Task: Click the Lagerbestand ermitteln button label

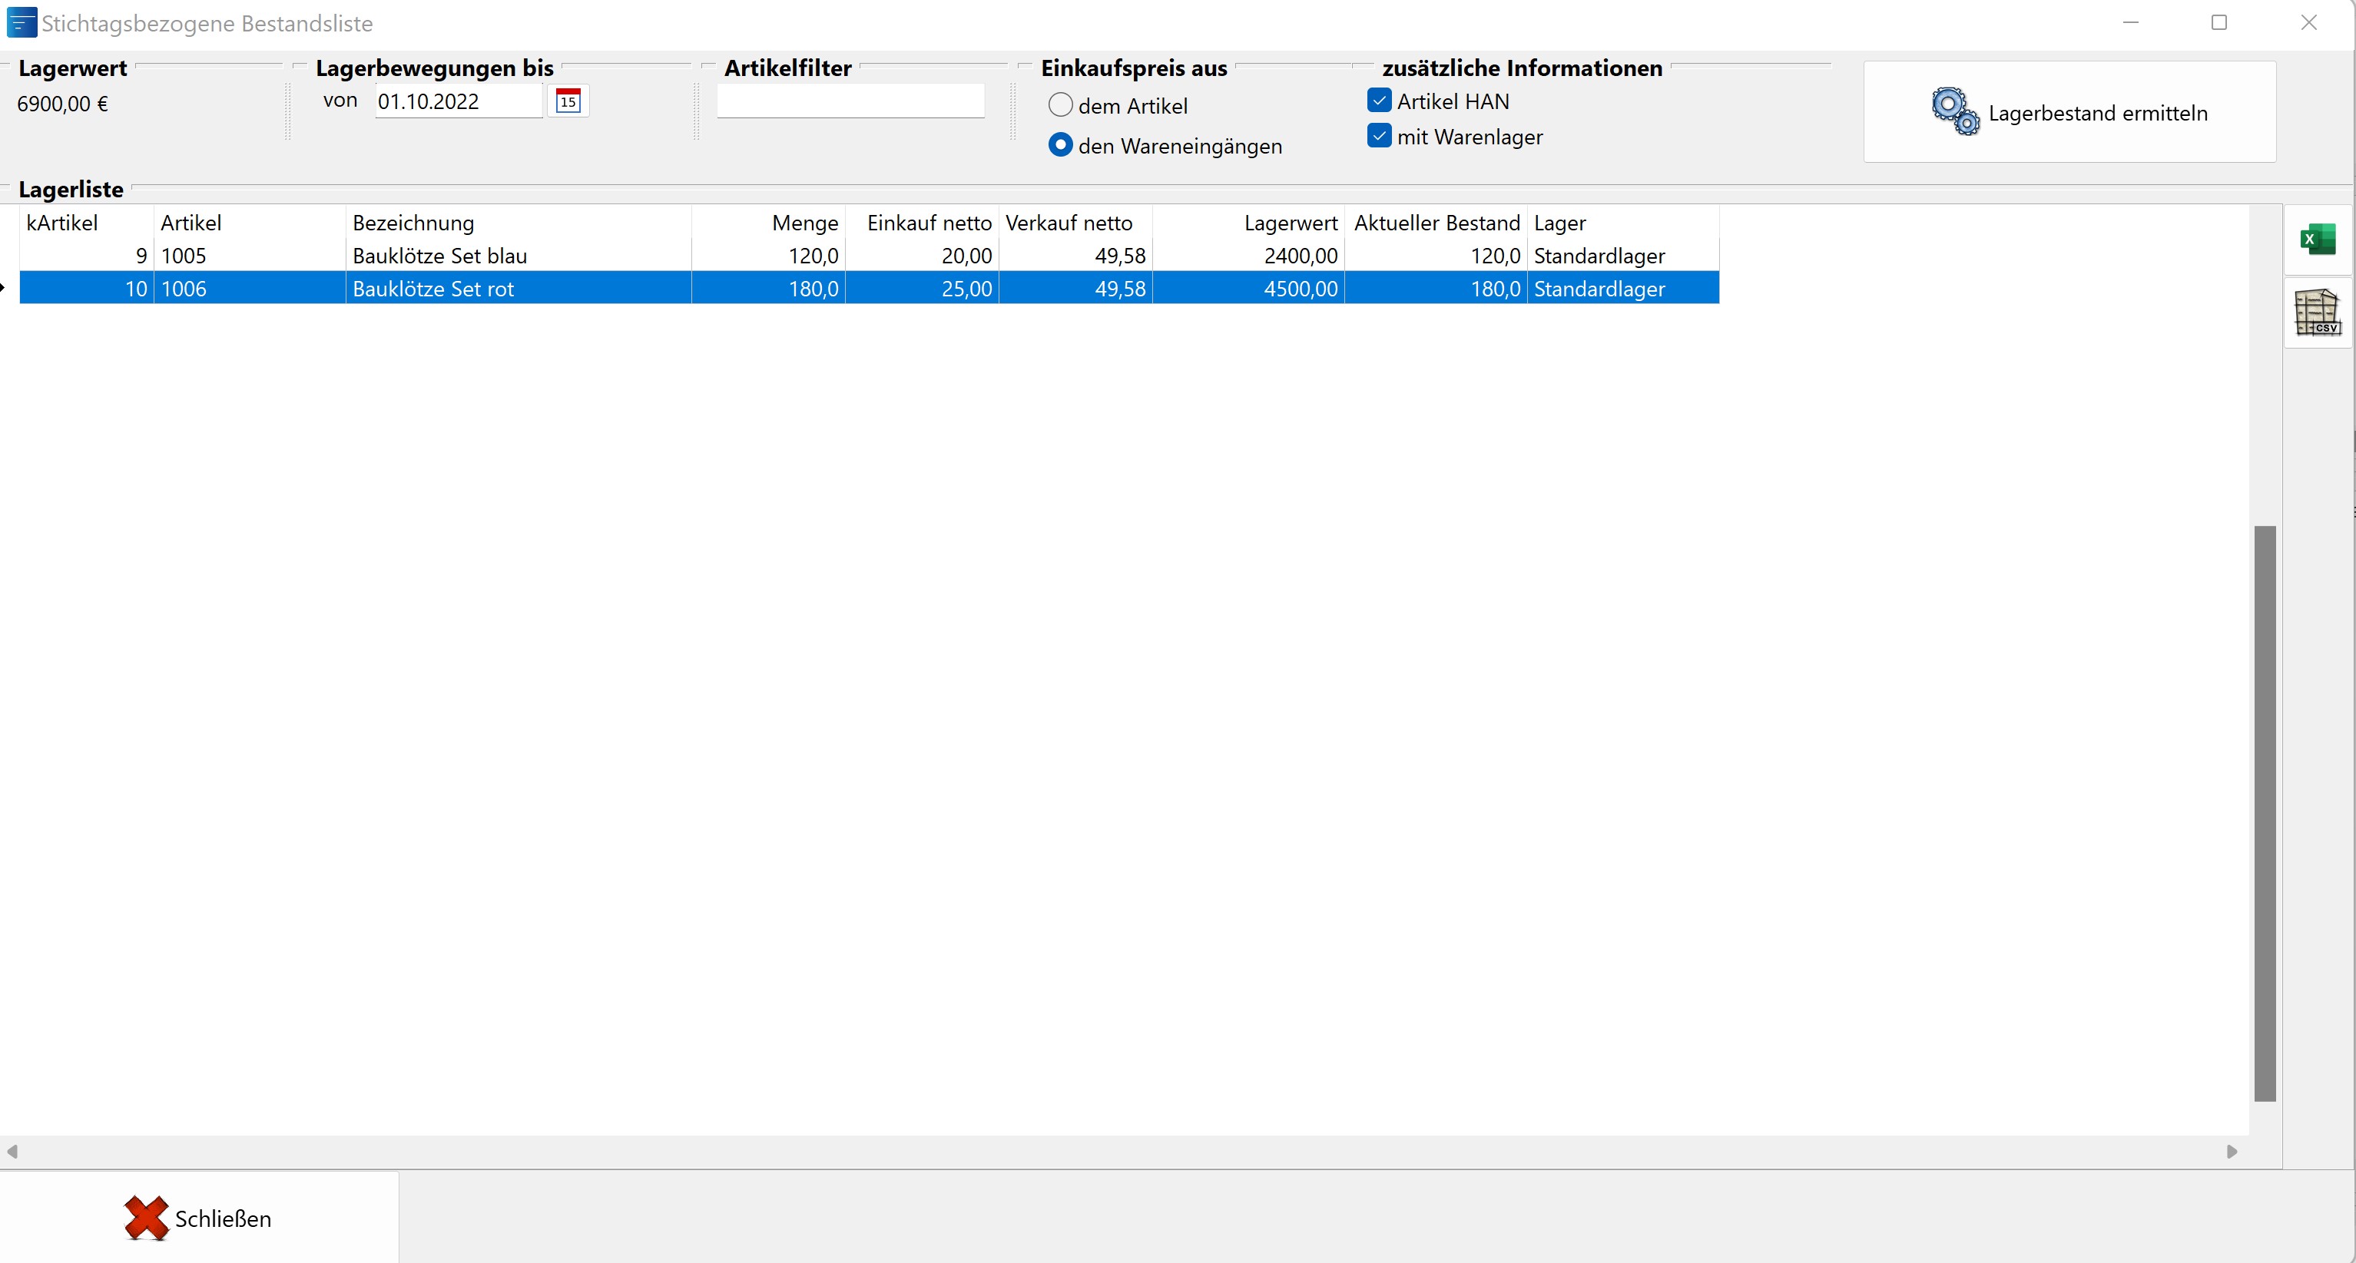Action: 2098,114
